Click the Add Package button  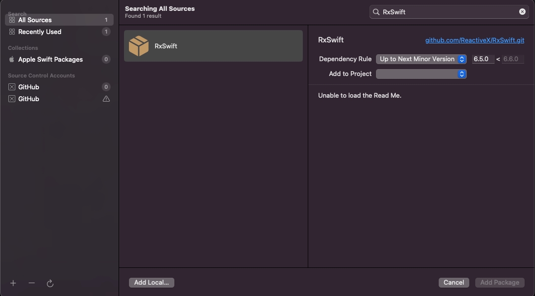click(x=499, y=283)
